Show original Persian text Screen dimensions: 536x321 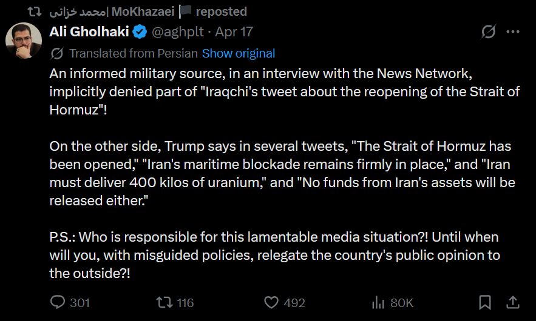[x=239, y=53]
